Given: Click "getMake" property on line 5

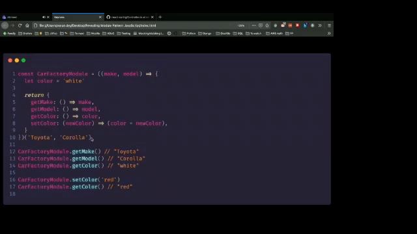Looking at the screenshot, I should (x=42, y=102).
